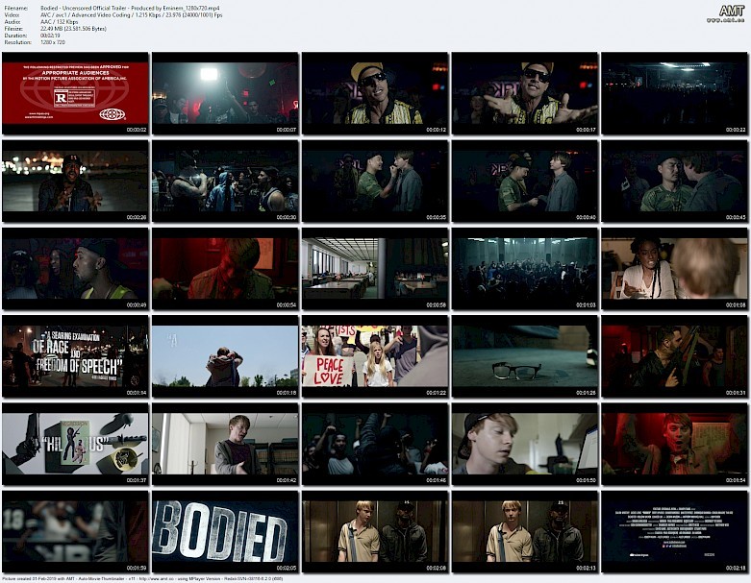Viewport: 751px width, 583px height.
Task: Click the 'Filesize:' label
Action: 13,29
